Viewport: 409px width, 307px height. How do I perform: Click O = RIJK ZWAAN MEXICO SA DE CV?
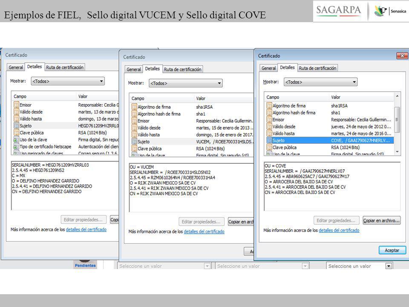click(163, 183)
